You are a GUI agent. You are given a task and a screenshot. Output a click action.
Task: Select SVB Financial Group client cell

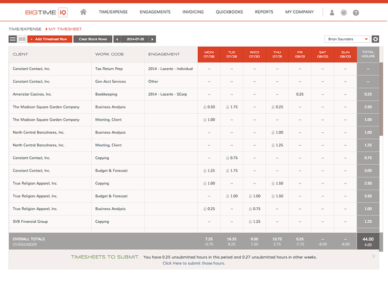(50, 222)
